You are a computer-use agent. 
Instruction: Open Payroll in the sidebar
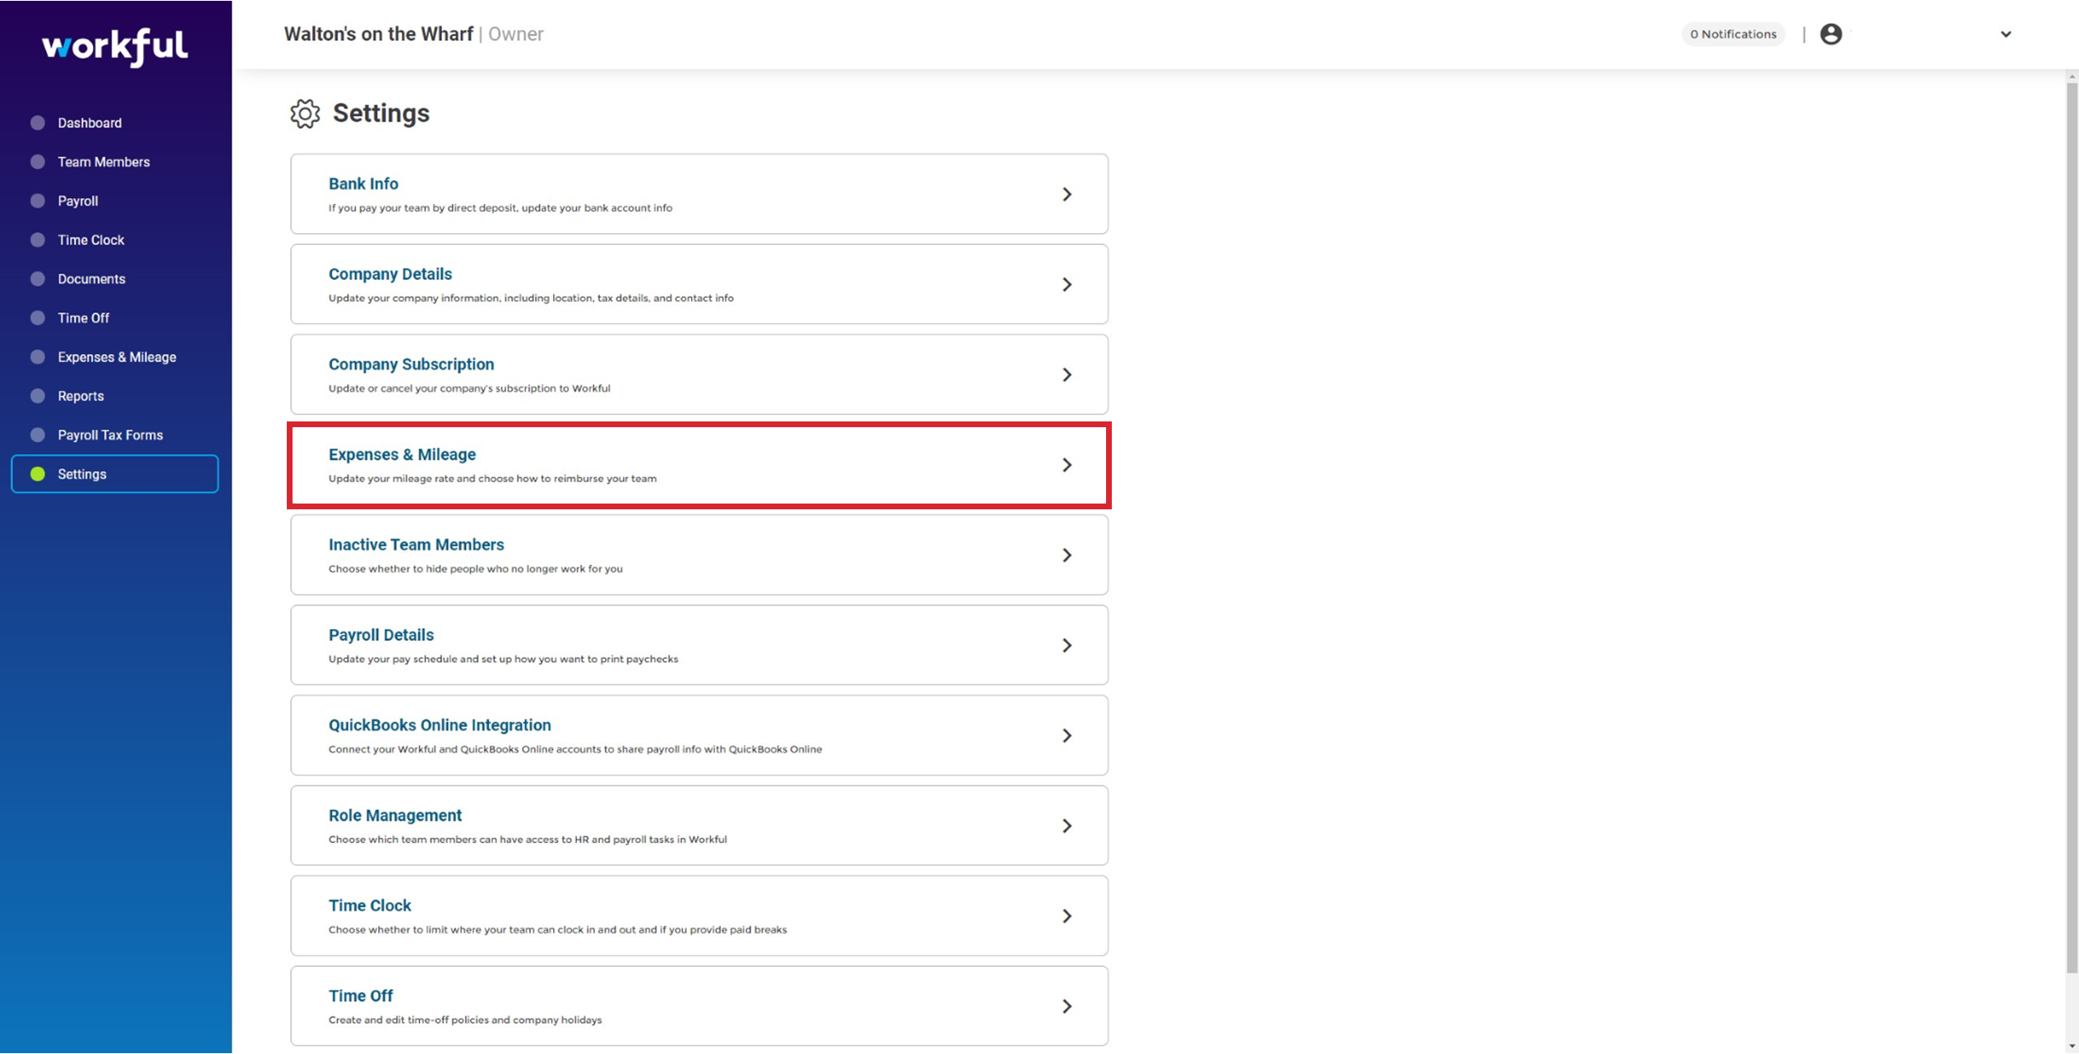click(78, 200)
